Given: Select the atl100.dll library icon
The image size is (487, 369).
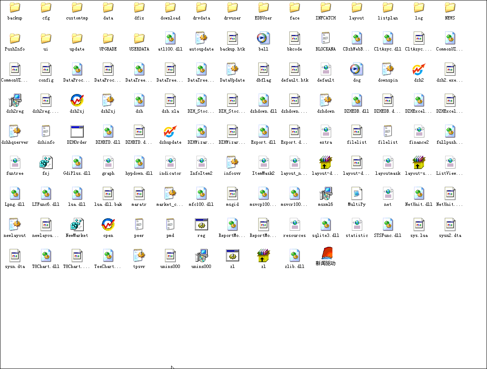Looking at the screenshot, I should tap(170, 38).
